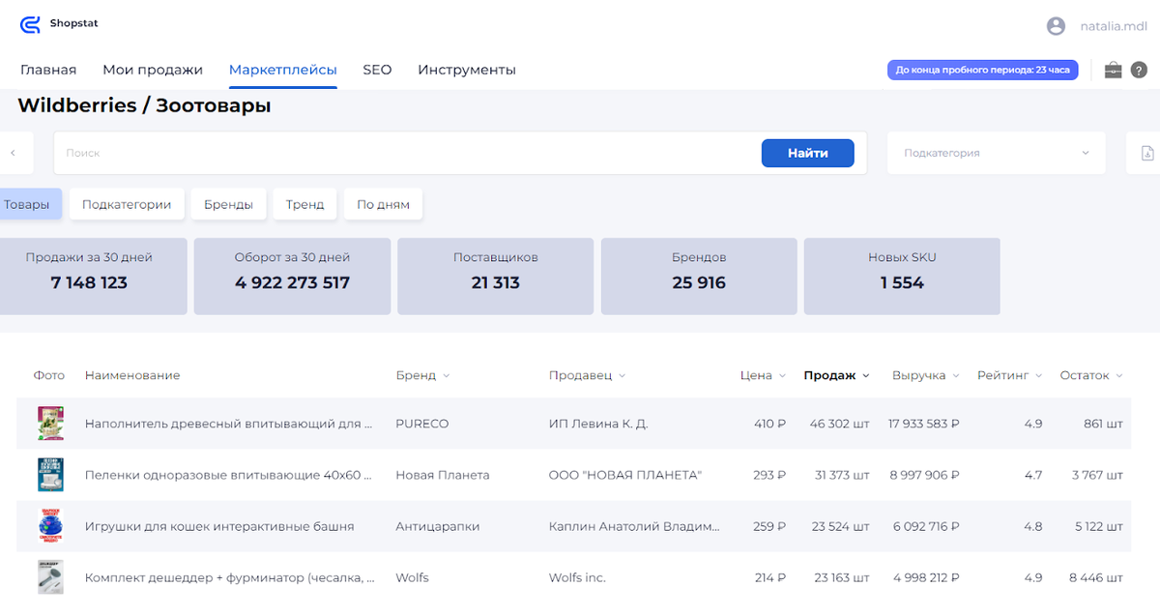Click natalia.mdl username
1160x616 pixels.
pyautogui.click(x=1113, y=26)
